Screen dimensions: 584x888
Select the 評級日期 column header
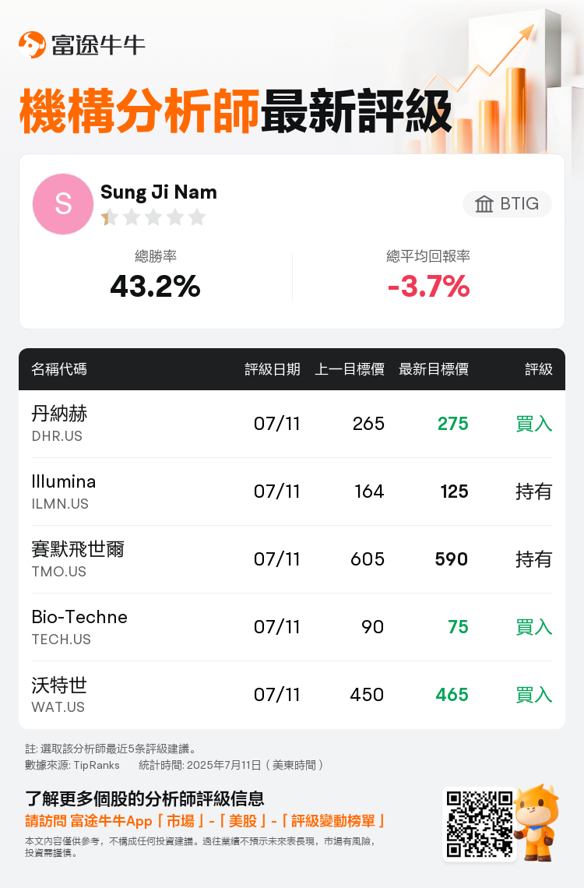tap(273, 369)
